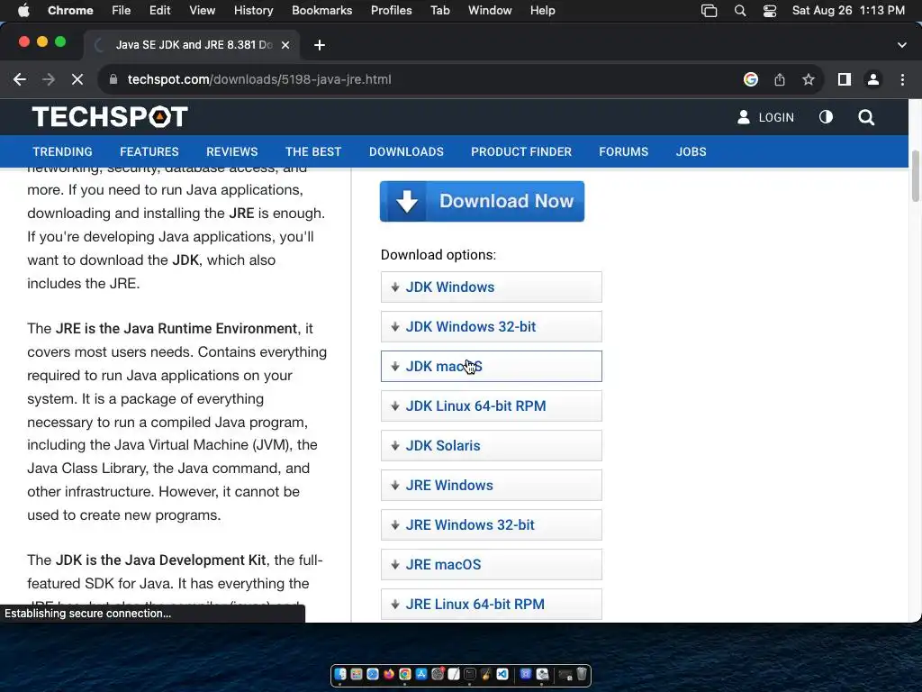Viewport: 922px width, 692px height.
Task: Click the browser back arrow
Action: (x=20, y=79)
